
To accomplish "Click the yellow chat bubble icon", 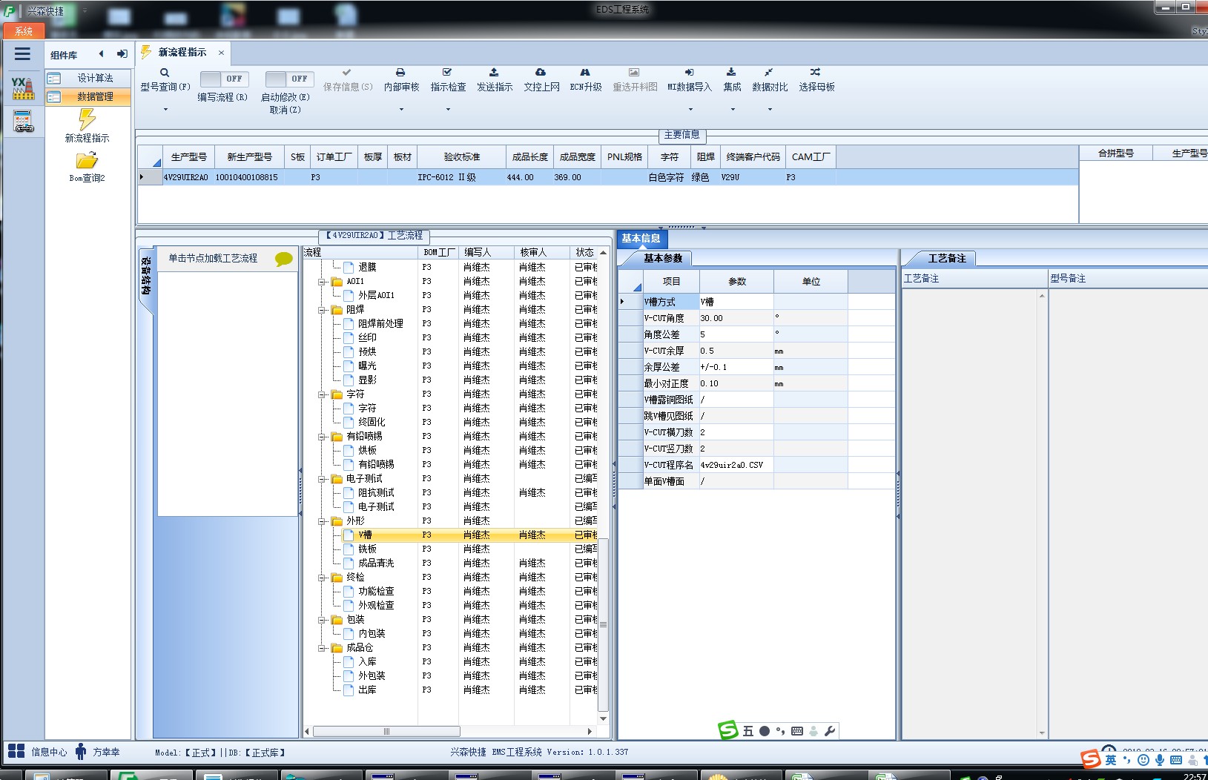I will click(283, 259).
